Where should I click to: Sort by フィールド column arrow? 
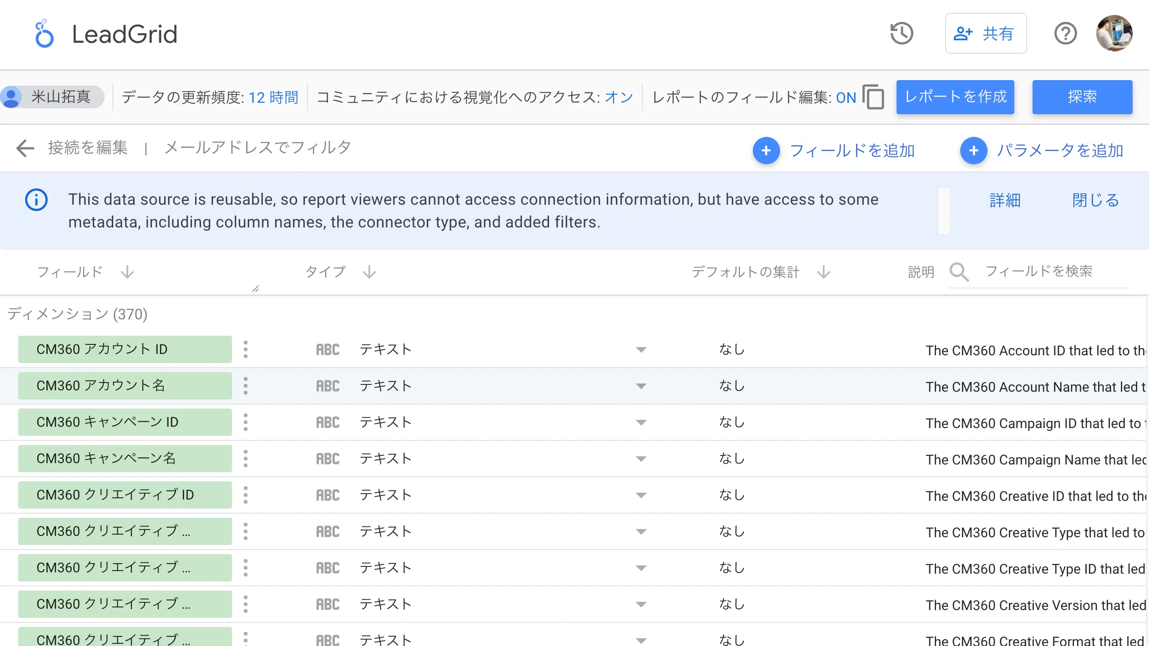point(127,272)
